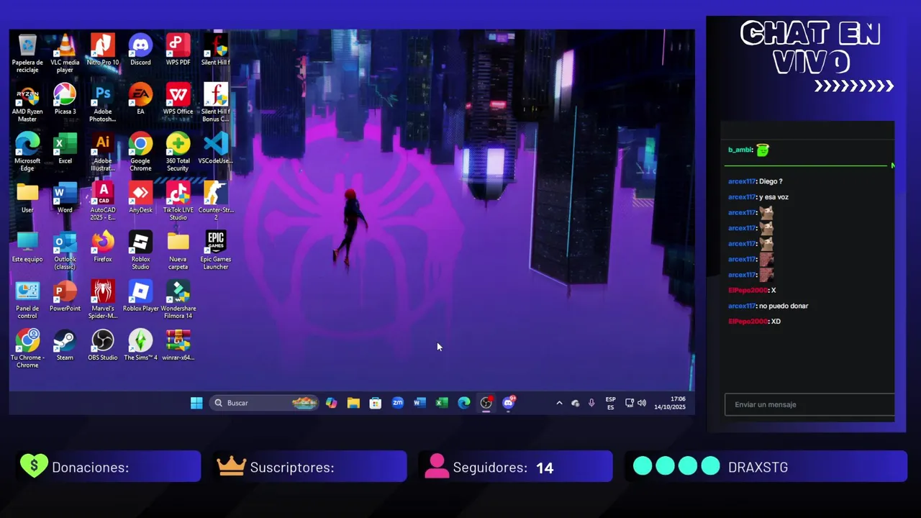Image resolution: width=921 pixels, height=518 pixels.
Task: Select the User folder on desktop
Action: pos(27,197)
